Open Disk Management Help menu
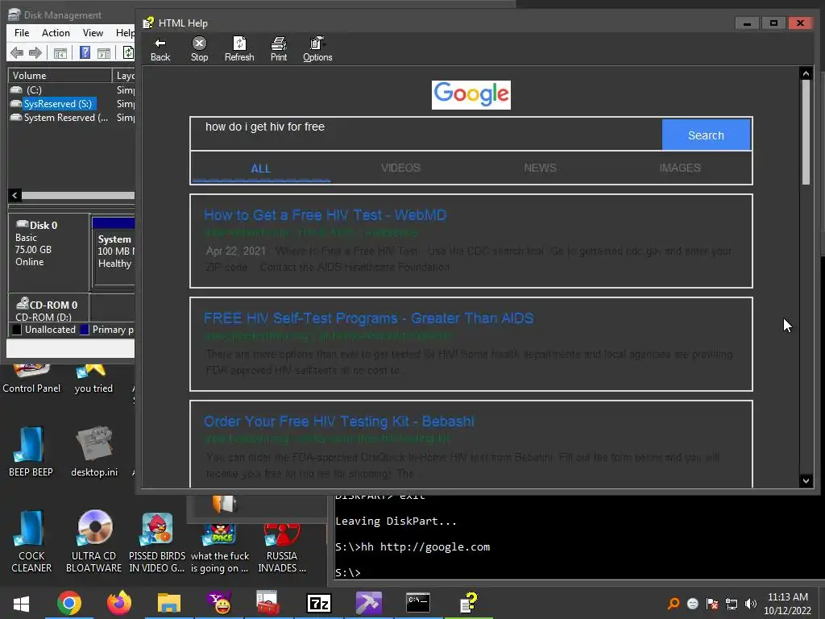 point(125,32)
